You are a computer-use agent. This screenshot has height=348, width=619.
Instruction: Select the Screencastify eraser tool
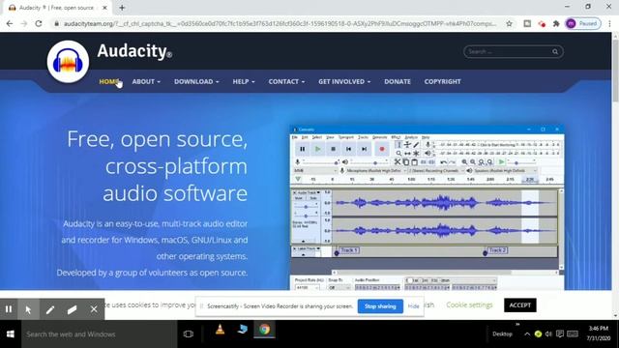tap(72, 309)
